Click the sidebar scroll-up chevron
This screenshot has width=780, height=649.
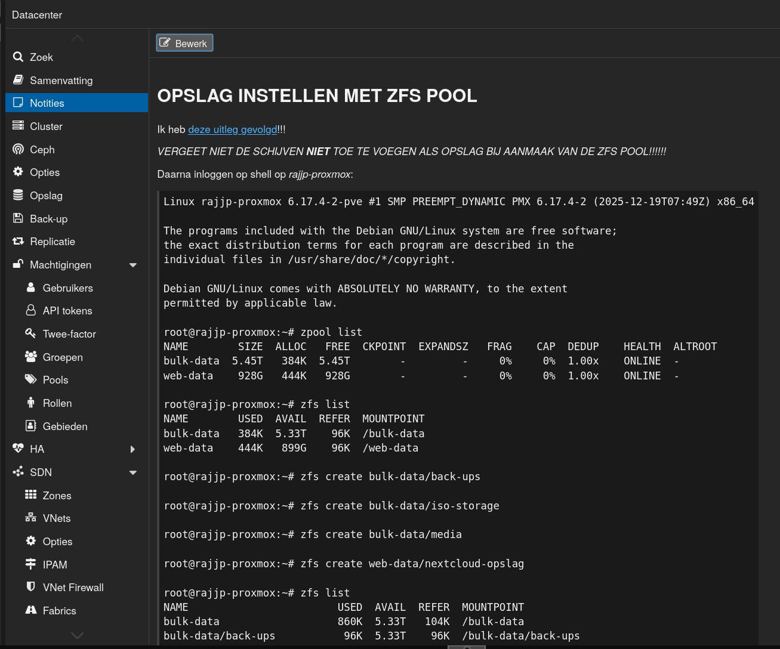click(x=77, y=39)
